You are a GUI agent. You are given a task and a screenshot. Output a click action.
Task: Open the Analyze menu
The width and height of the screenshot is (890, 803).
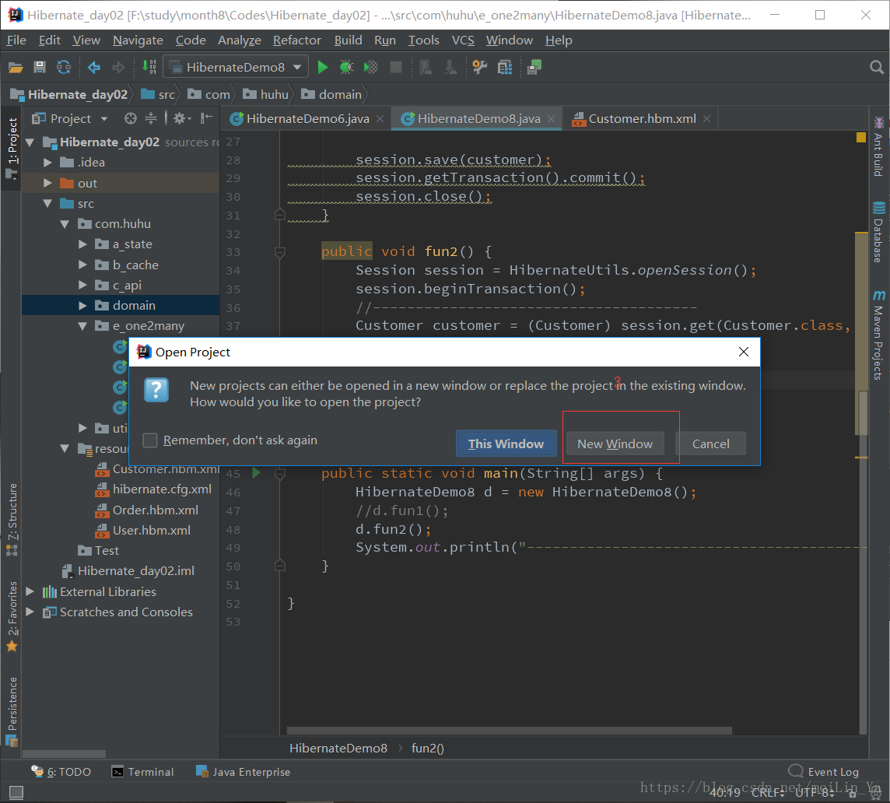click(x=239, y=40)
